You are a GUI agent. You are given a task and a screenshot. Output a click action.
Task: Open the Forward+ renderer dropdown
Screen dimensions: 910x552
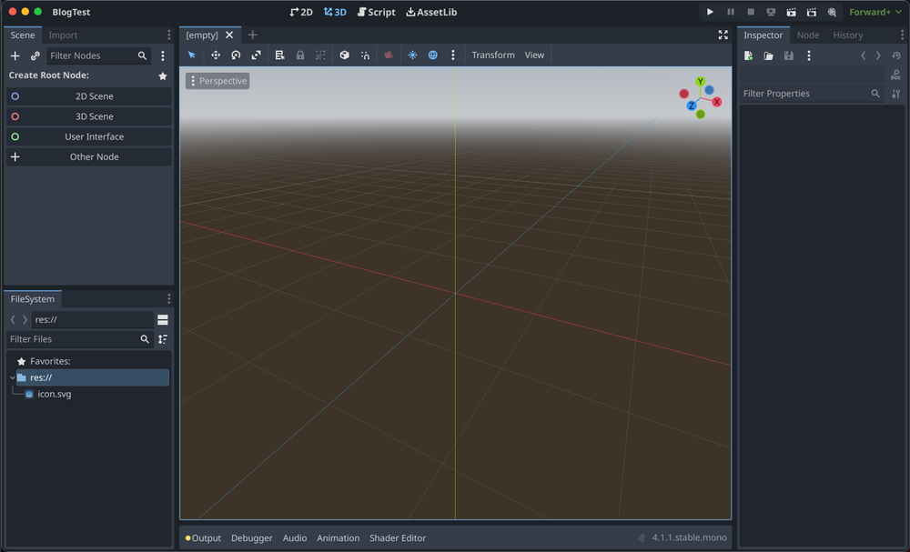click(x=874, y=12)
